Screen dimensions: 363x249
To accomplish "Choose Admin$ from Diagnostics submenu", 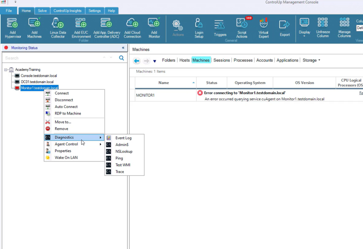I will (124, 144).
